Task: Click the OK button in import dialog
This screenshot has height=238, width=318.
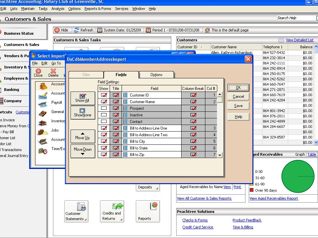Action: click(238, 88)
